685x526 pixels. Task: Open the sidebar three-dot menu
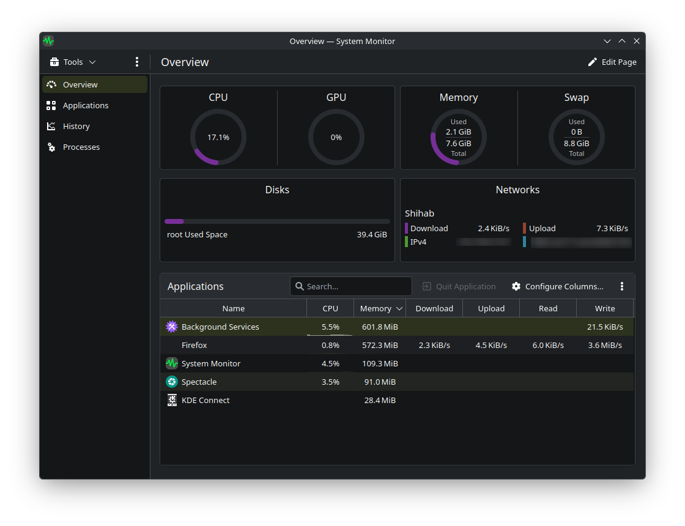tap(137, 62)
